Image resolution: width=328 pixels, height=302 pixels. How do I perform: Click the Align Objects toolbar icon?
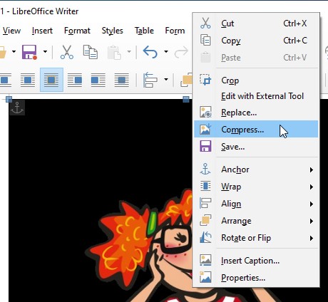[150, 80]
